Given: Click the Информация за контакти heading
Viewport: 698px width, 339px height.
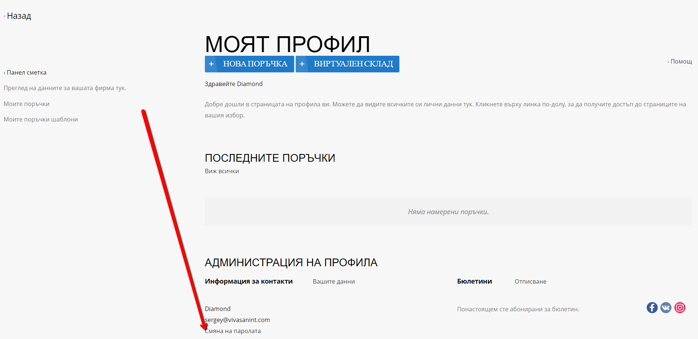Looking at the screenshot, I should tap(249, 281).
